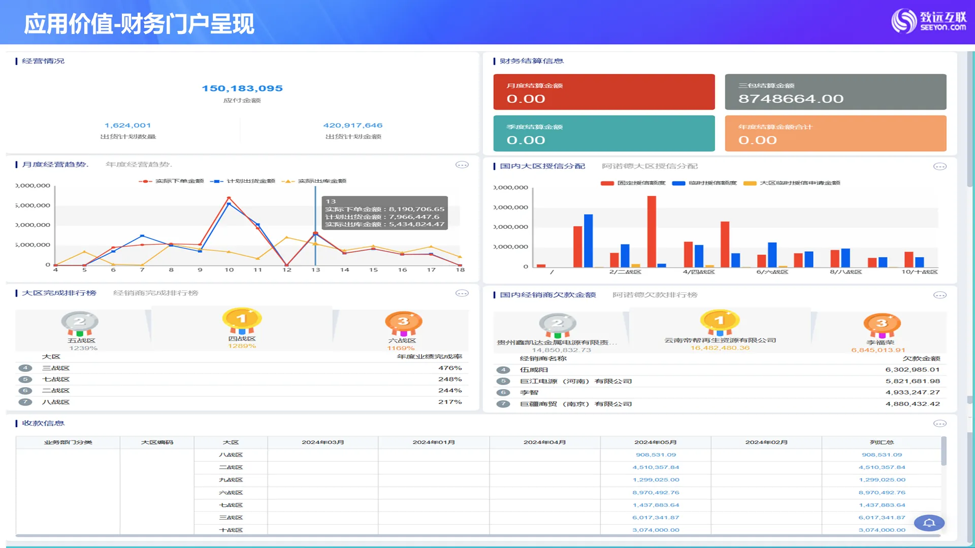This screenshot has height=548, width=975.
Task: Click 出货计划数量 value 1,624,001
Action: pos(127,125)
